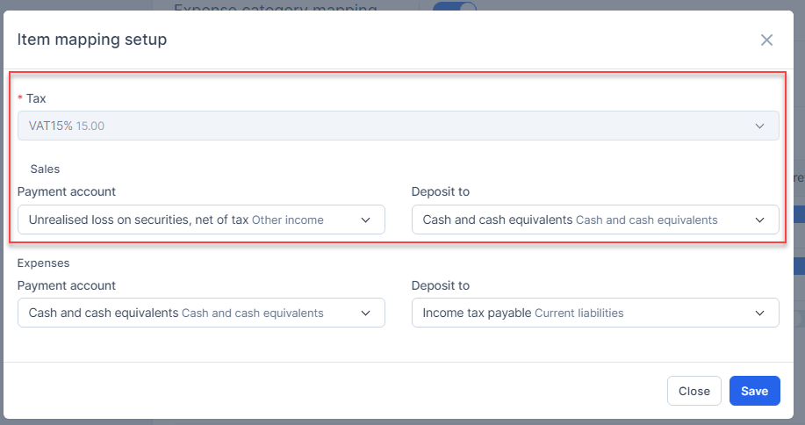Toggle the Expense category mapping switch
Image resolution: width=805 pixels, height=425 pixels.
[455, 6]
